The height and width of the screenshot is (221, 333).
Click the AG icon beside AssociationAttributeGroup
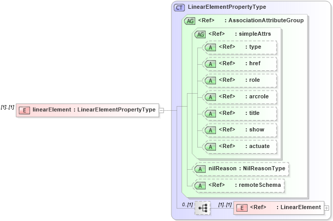tap(190, 21)
